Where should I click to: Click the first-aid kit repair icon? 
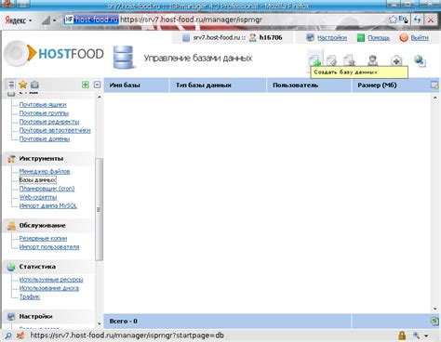(x=396, y=60)
